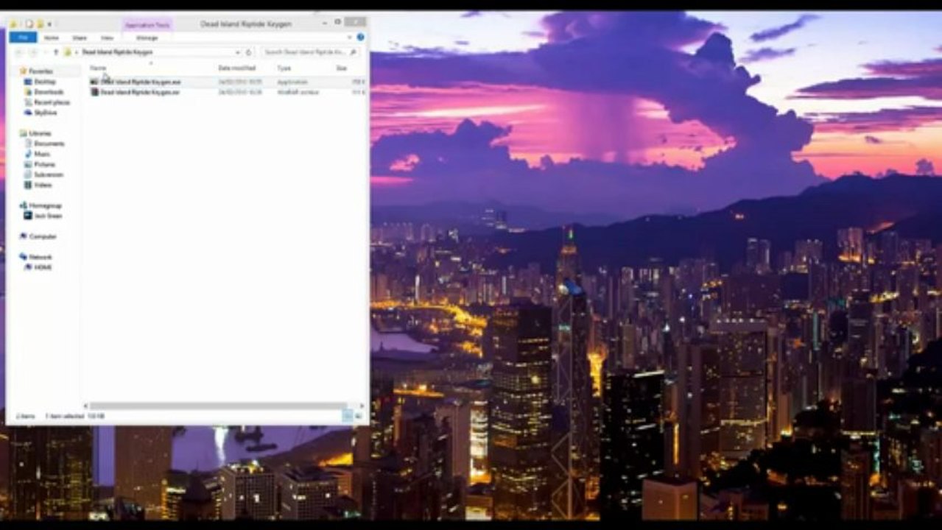Image resolution: width=942 pixels, height=530 pixels.
Task: Click the Forward navigation arrow
Action: [32, 52]
